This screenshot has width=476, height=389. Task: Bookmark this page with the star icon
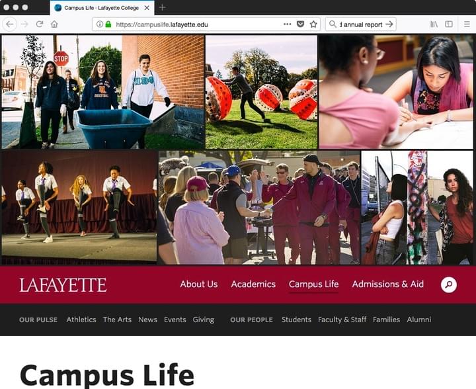(x=313, y=24)
